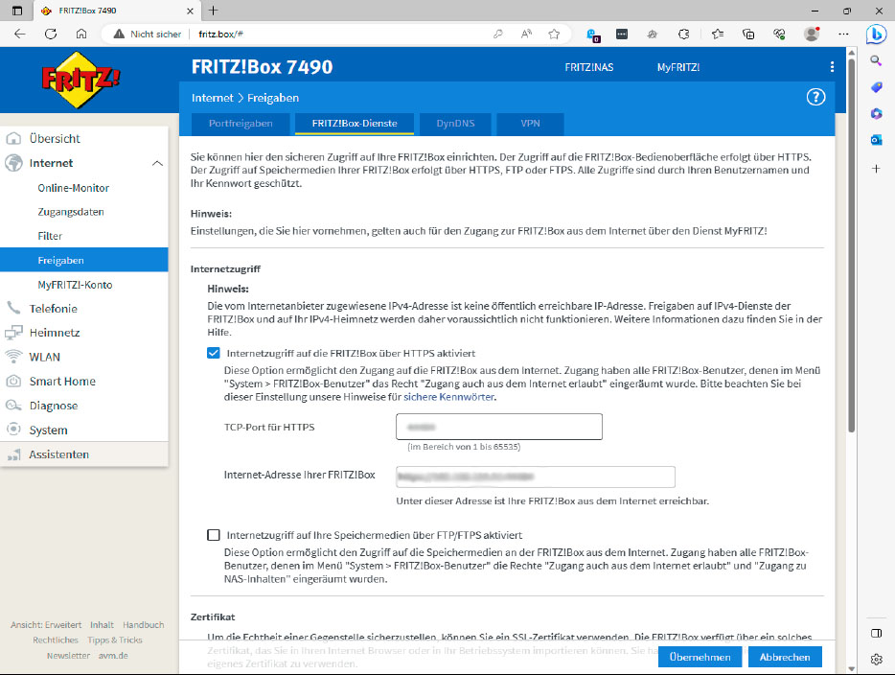The height and width of the screenshot is (675, 895).
Task: Click the Abbrechen button
Action: coord(785,657)
